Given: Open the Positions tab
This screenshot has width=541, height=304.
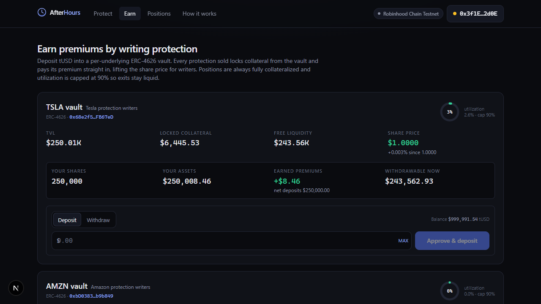Looking at the screenshot, I should coord(159,14).
